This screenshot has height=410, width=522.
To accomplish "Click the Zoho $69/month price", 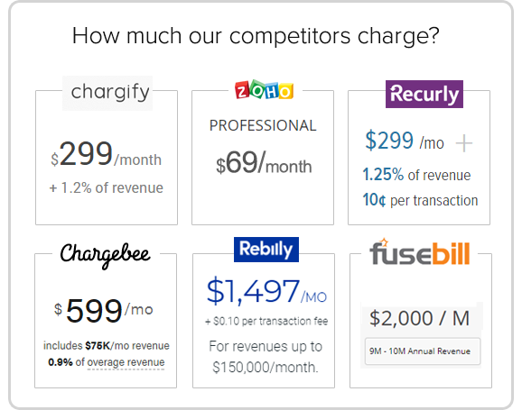I will (264, 162).
